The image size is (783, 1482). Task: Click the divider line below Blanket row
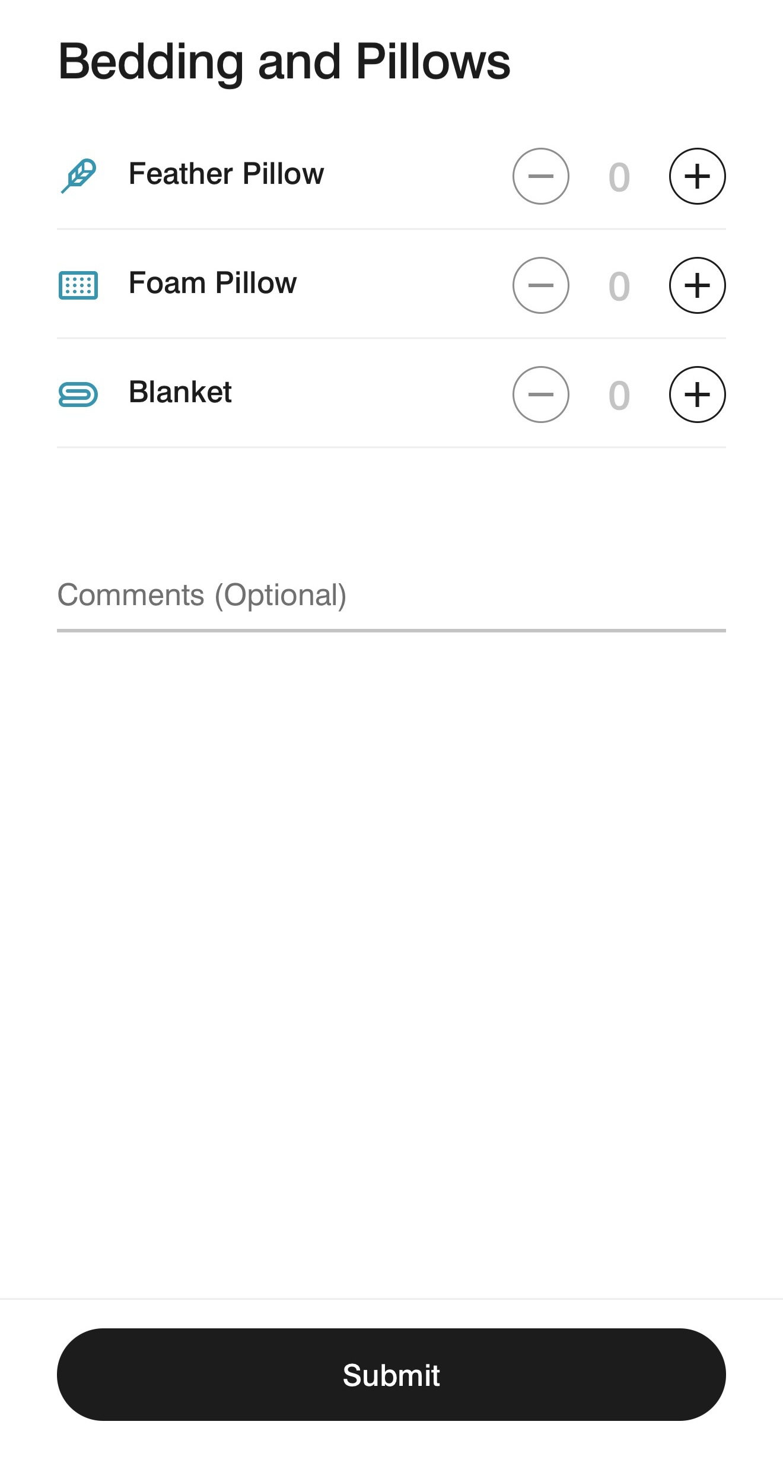coord(391,447)
